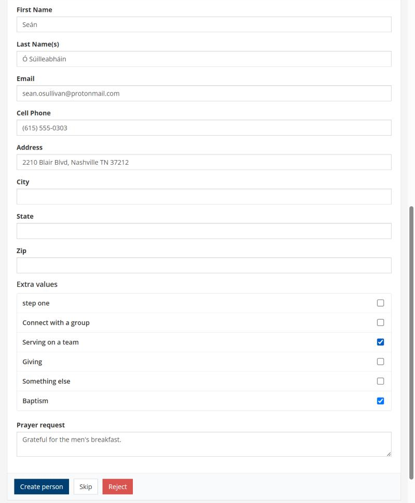Focus the First Name field
Screen dimensions: 415x503
tap(204, 24)
